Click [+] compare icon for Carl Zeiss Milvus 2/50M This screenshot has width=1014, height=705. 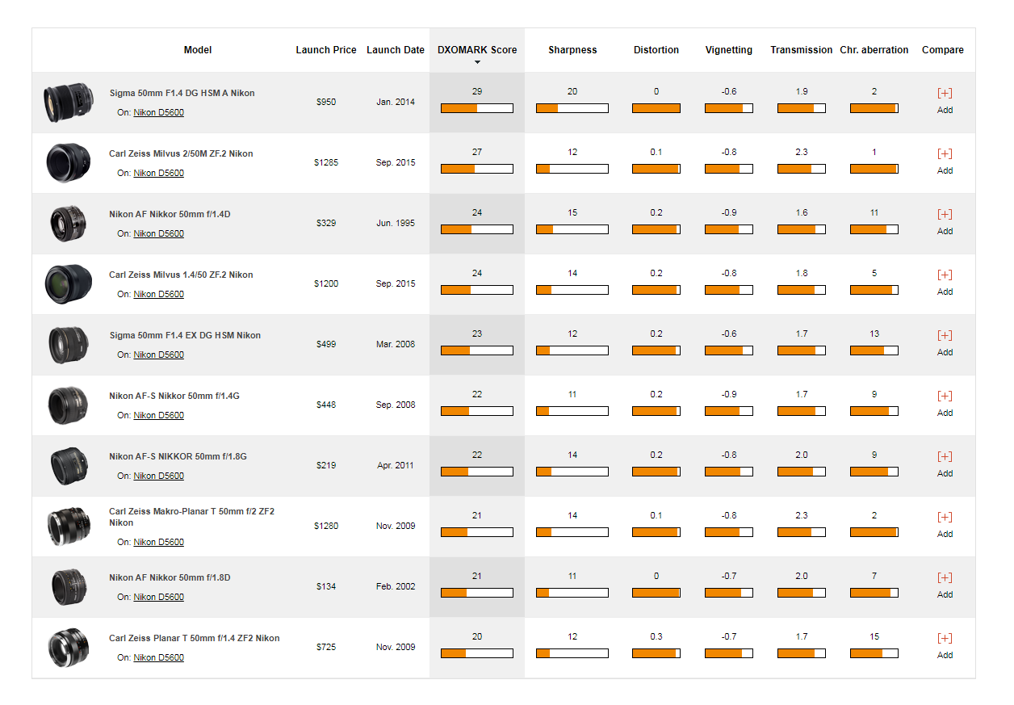pos(945,153)
